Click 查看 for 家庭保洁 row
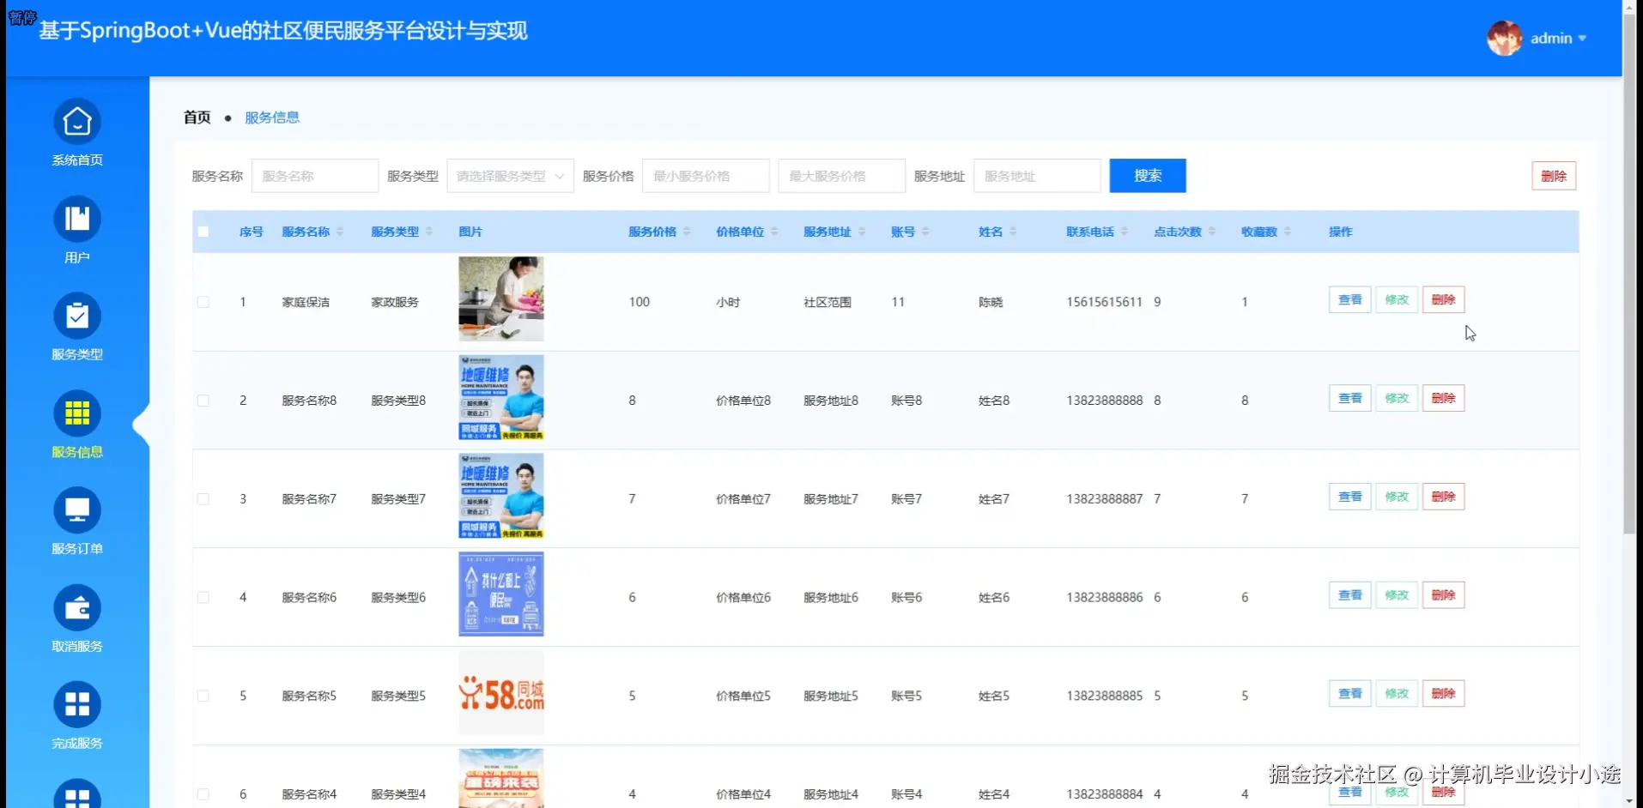The height and width of the screenshot is (808, 1643). [1350, 300]
